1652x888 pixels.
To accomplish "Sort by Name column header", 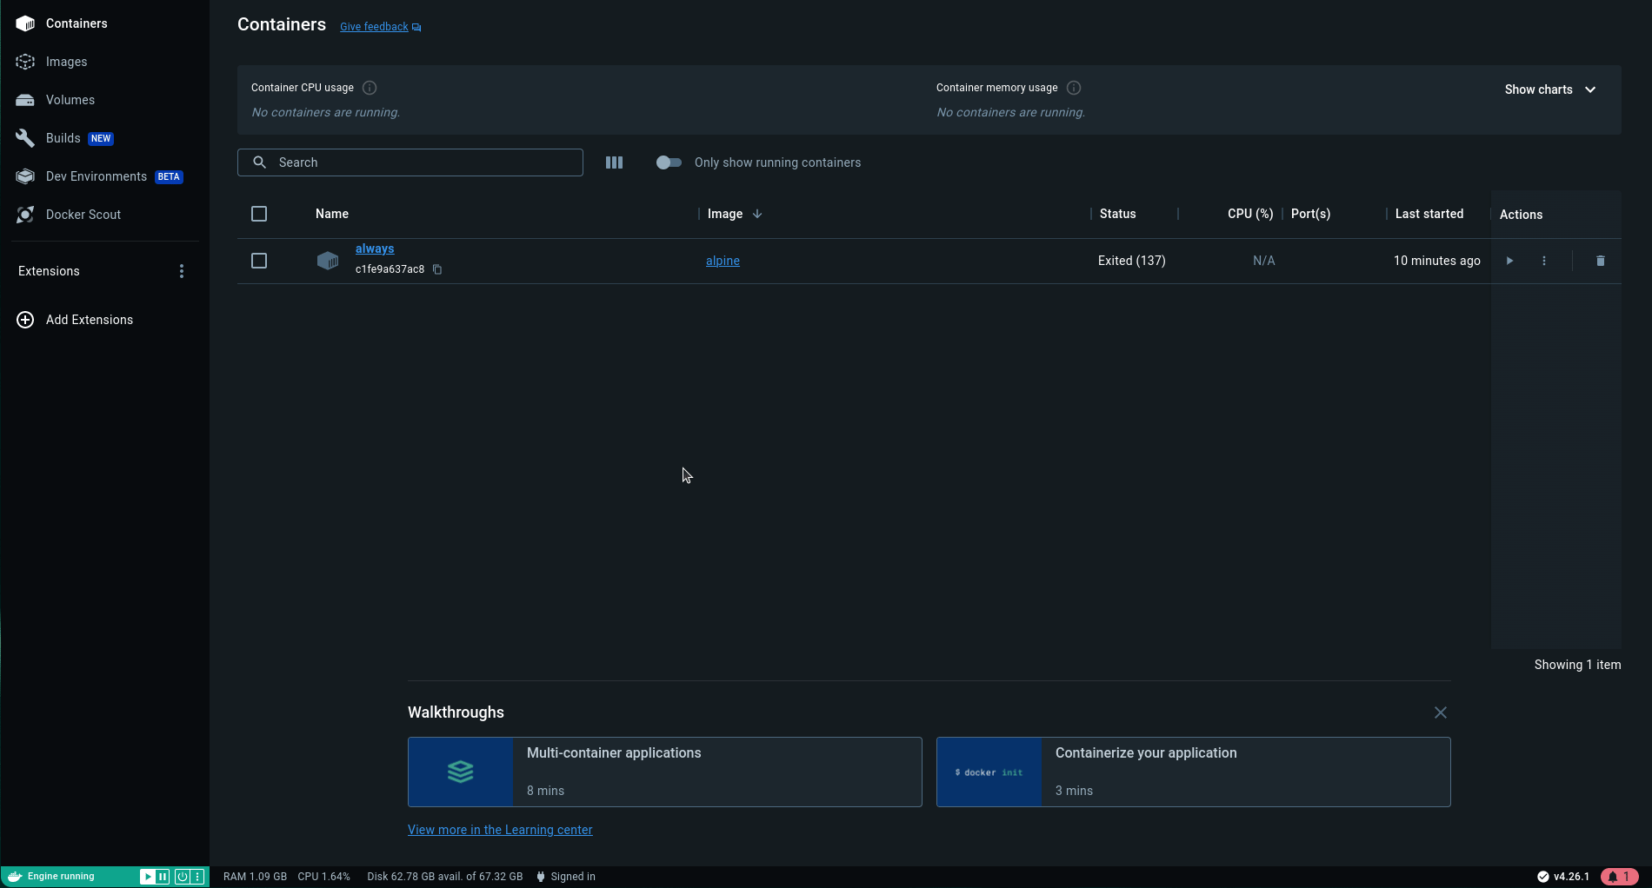I will 332,214.
